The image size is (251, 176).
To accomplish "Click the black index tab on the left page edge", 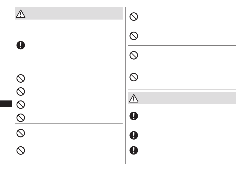I will pos(6,104).
